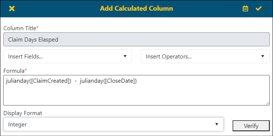Click the Column Title label
Viewport: 273px width, 136px height.
coord(19,28)
